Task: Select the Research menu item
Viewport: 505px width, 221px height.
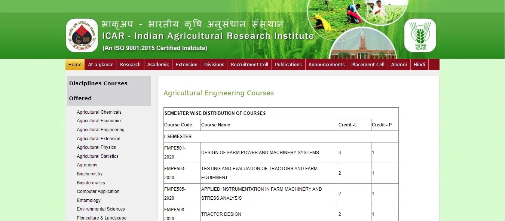Action: (130, 64)
